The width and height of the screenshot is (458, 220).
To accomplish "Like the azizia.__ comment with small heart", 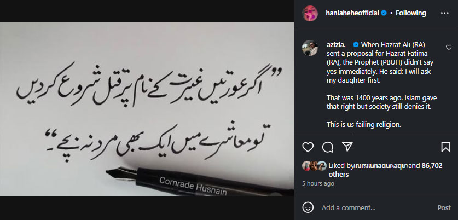I will point(449,47).
